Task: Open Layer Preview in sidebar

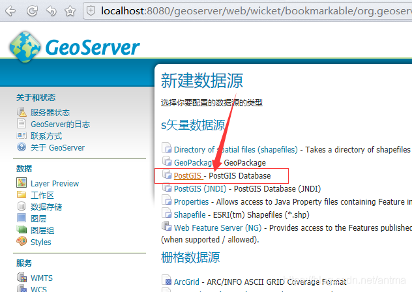Action: pos(55,183)
